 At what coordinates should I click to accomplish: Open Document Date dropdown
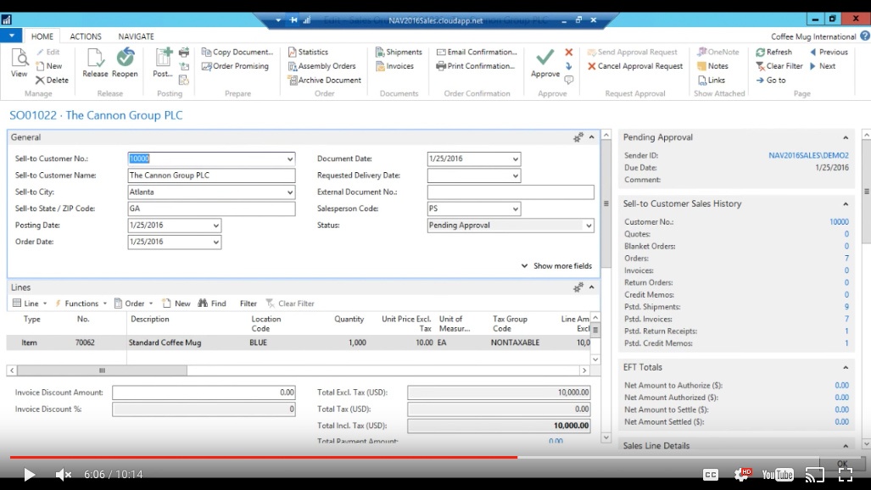pyautogui.click(x=516, y=159)
